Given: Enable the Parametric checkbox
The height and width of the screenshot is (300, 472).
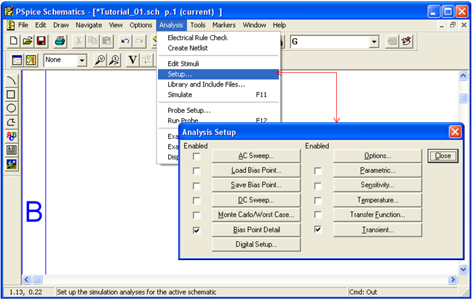Looking at the screenshot, I should pos(317,171).
